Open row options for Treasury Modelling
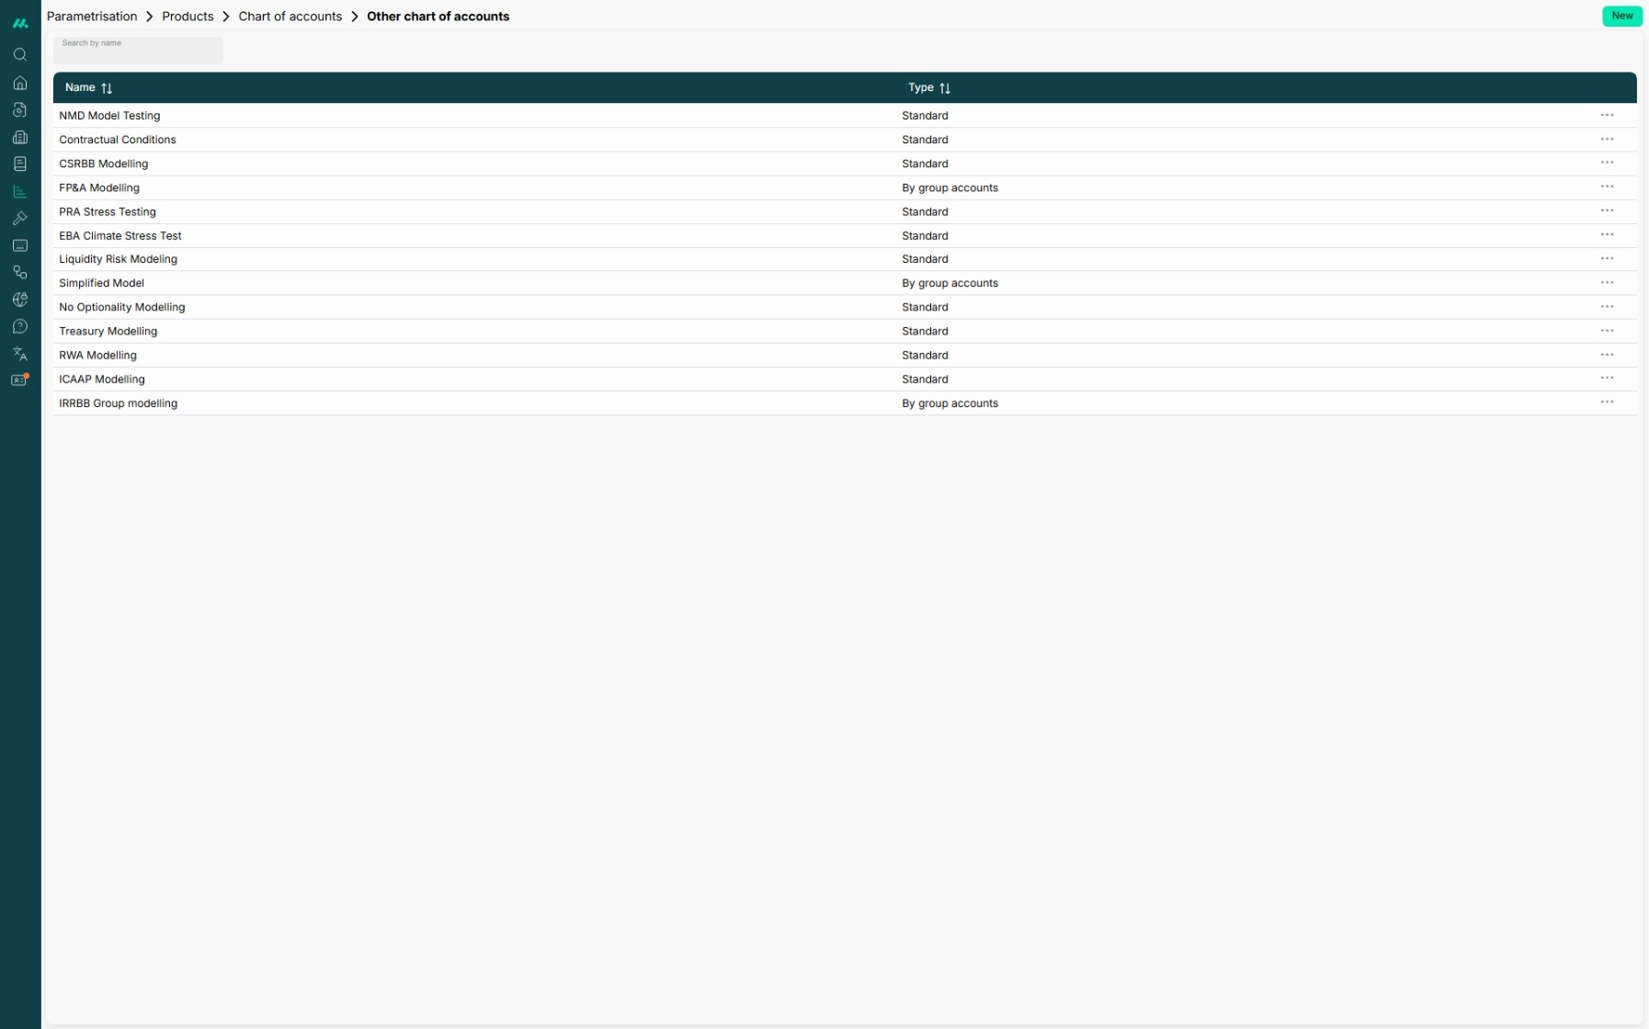Viewport: 1649px width, 1029px height. [1607, 330]
